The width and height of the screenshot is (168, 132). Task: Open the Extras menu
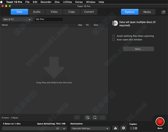pyautogui.click(x=79, y=2)
